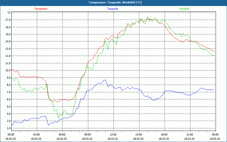The width and height of the screenshot is (227, 142).
Task: Click the °C unit label on the y-axis
Action: 9,13
